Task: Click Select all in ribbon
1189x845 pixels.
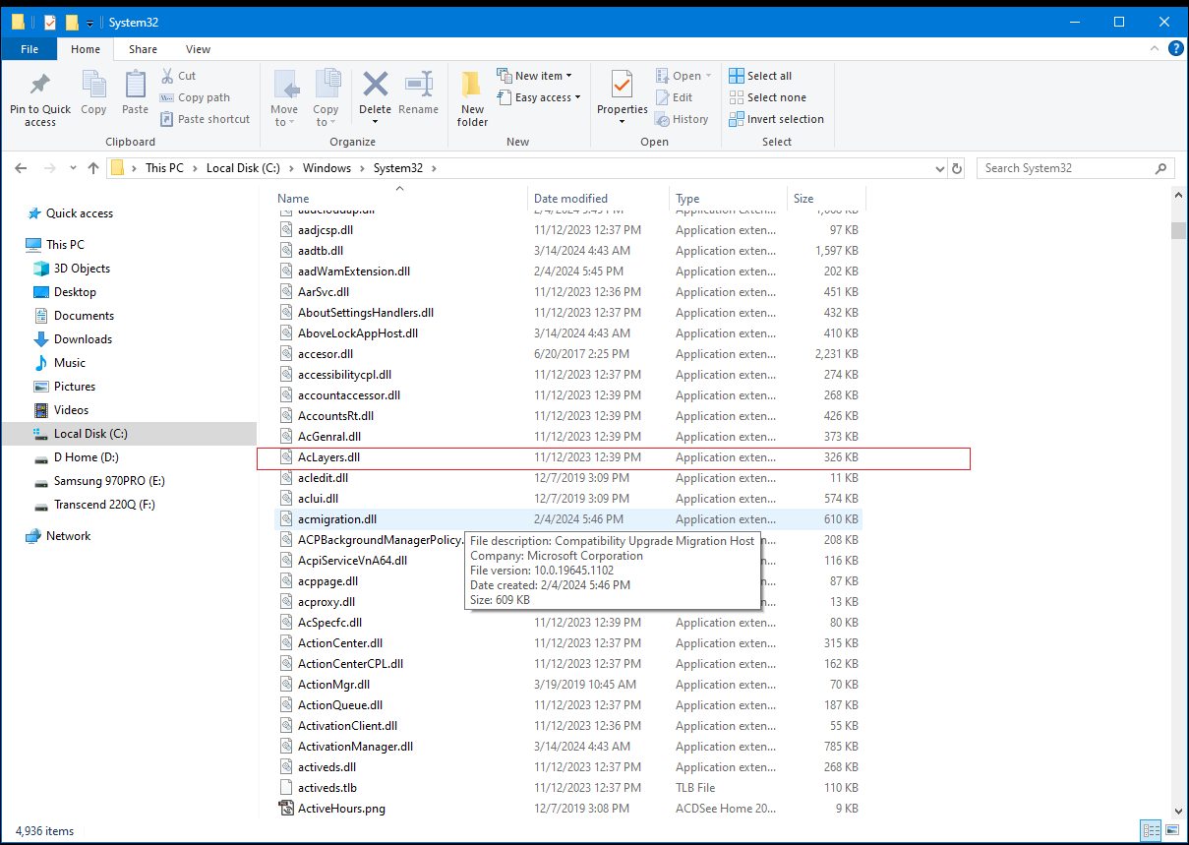Action: [760, 76]
